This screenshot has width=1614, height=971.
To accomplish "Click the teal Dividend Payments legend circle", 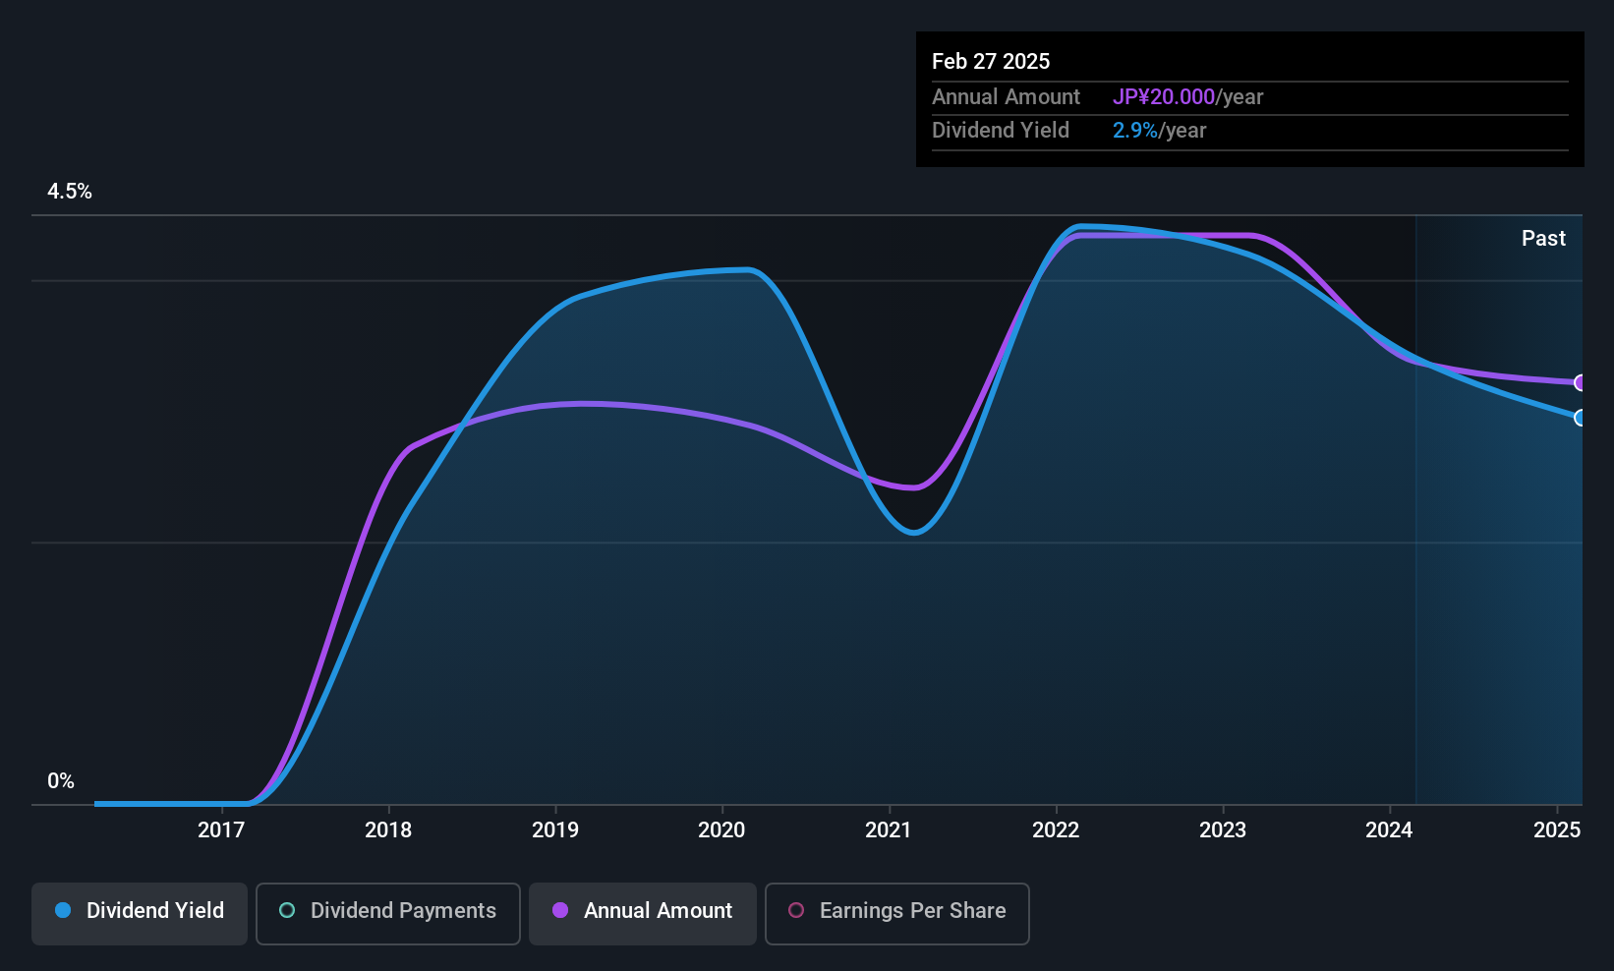I will (x=287, y=910).
